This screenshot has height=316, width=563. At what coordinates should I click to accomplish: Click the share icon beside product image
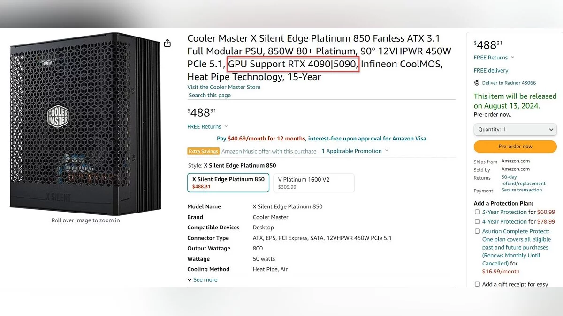click(167, 43)
